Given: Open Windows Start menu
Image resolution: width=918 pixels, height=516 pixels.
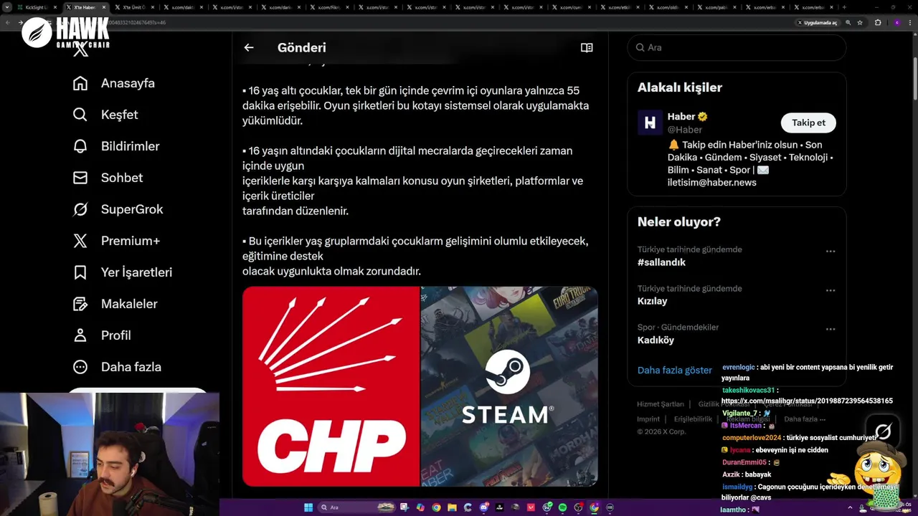Looking at the screenshot, I should click(308, 507).
